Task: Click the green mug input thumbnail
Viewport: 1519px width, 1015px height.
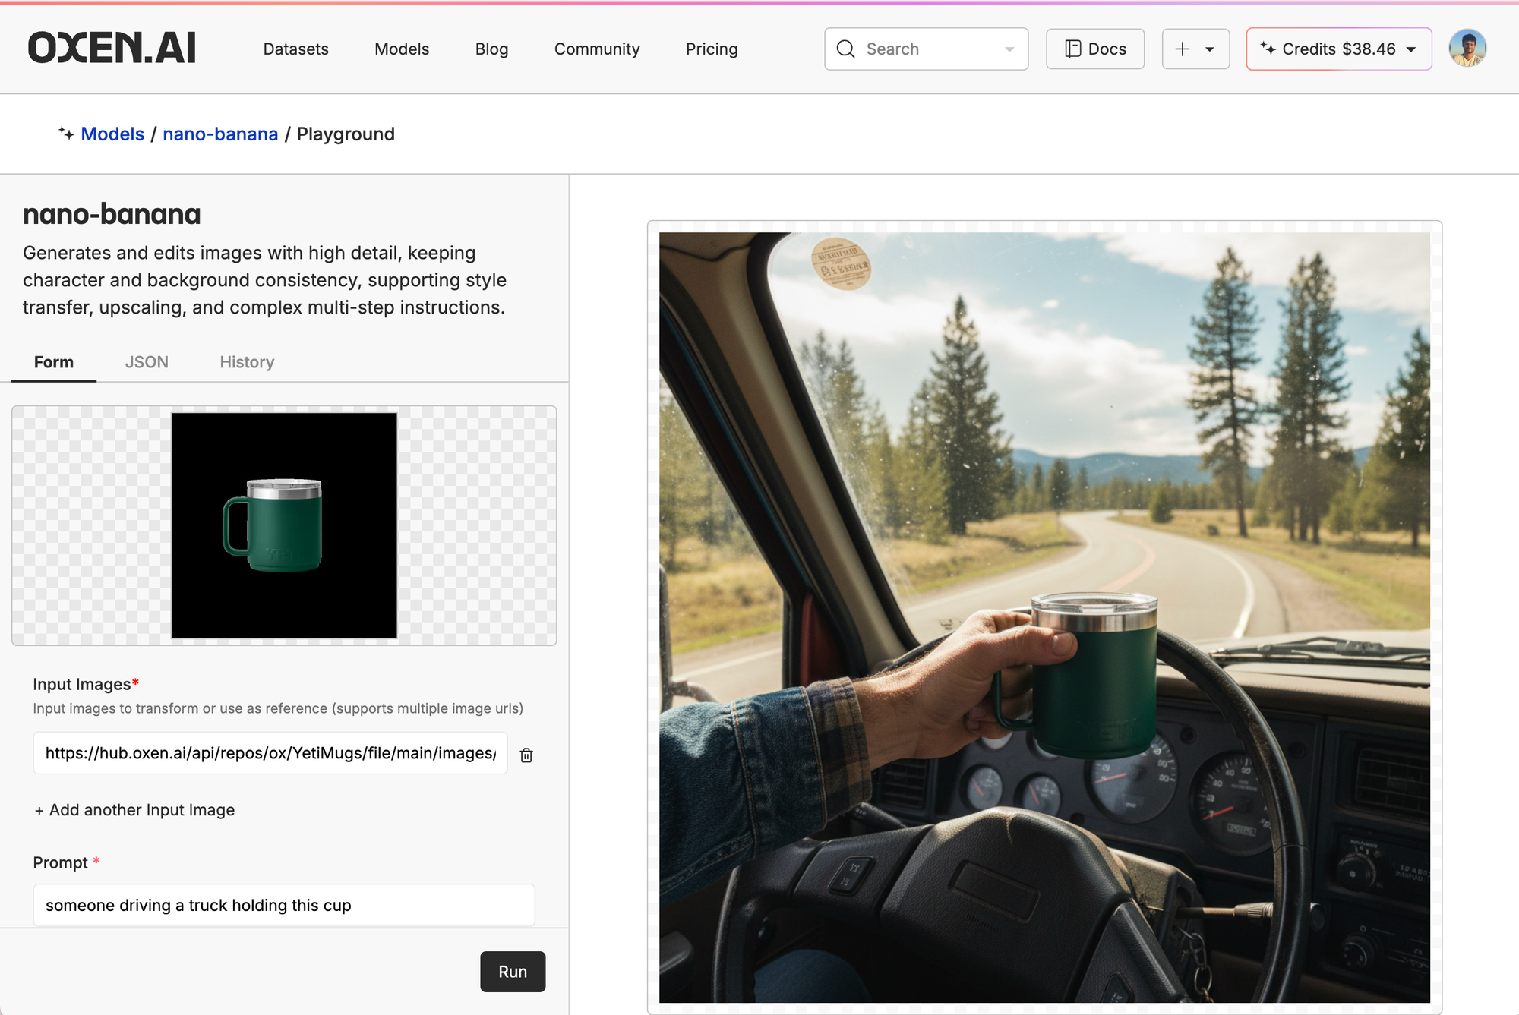Action: click(x=283, y=525)
